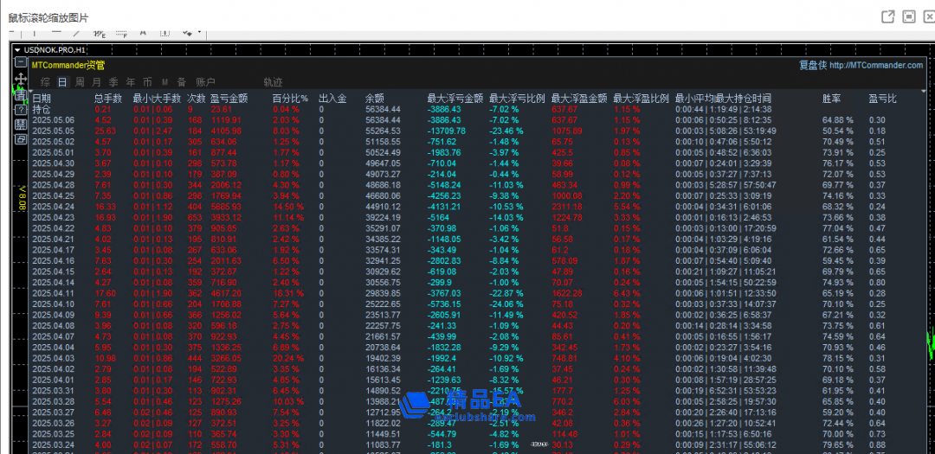935x454 pixels.
Task: Open the toolbar dropdown arrow next to last tool
Action: coord(198,34)
